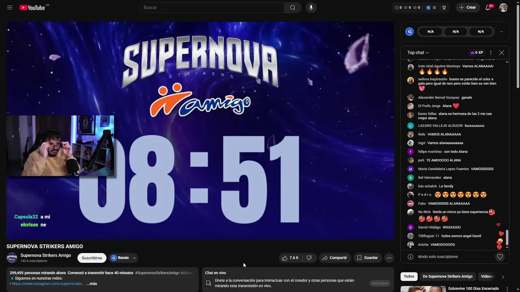Viewport: 520px width, 292px height.
Task: Click the video title SUPERNOVA STRIKERS AMIGO
Action: pyautogui.click(x=45, y=247)
